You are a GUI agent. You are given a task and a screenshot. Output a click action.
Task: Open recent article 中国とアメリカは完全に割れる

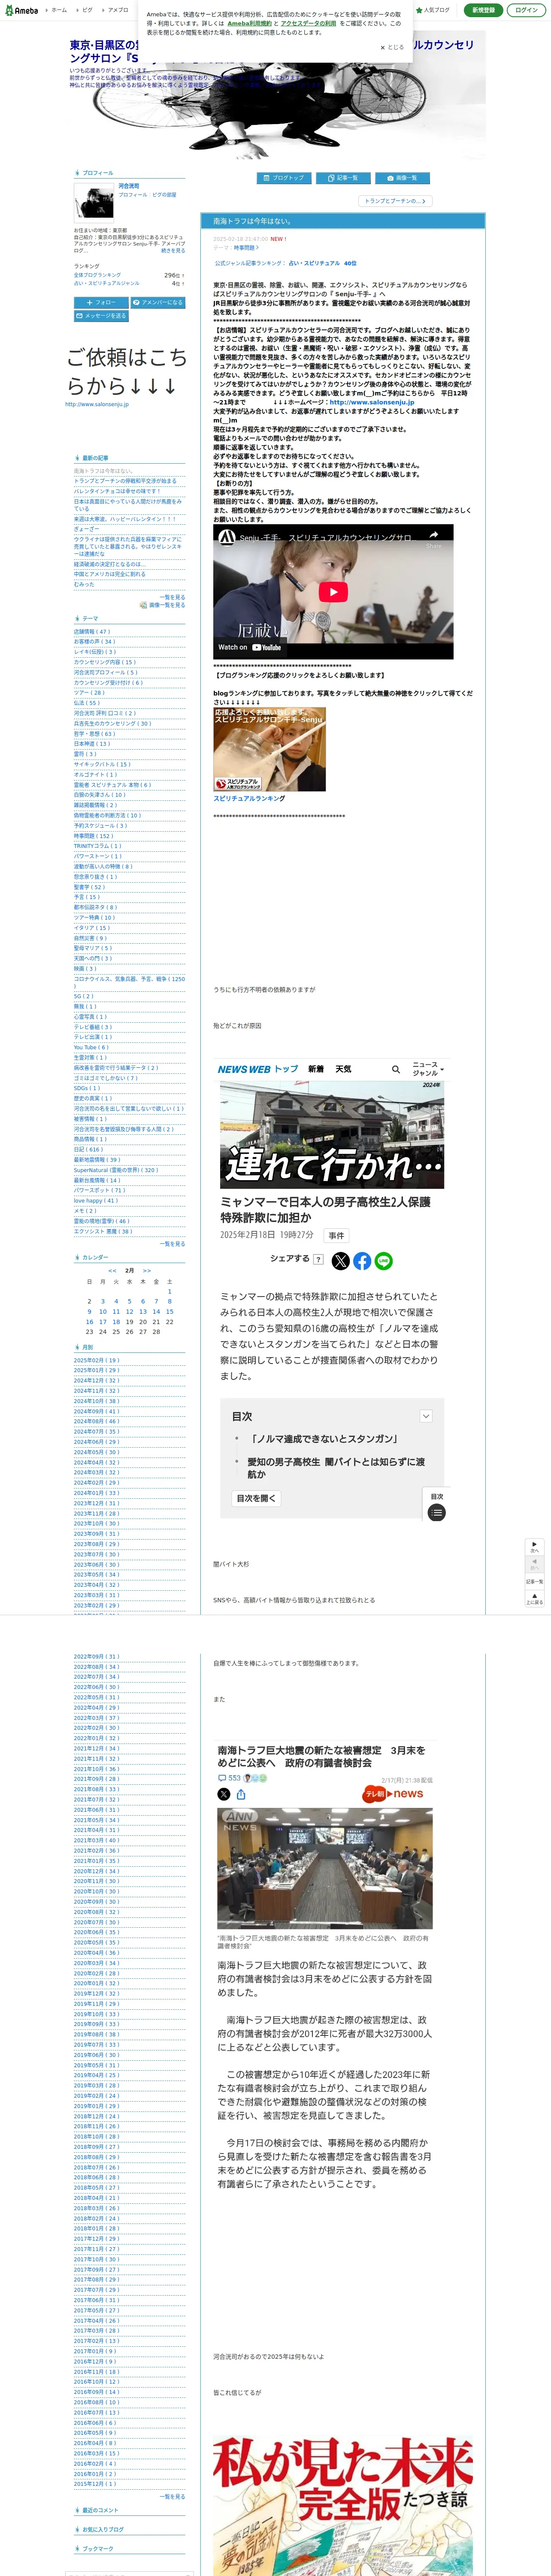coord(109,574)
